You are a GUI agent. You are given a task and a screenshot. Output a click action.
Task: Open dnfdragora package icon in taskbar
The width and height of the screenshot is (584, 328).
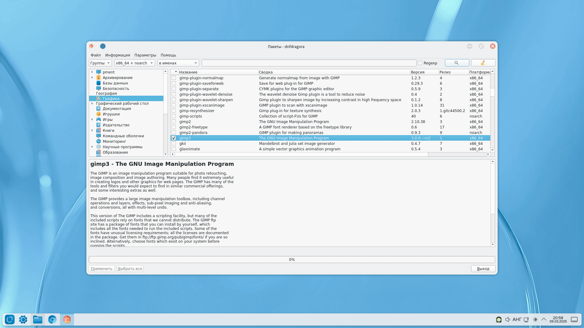[x=67, y=319]
